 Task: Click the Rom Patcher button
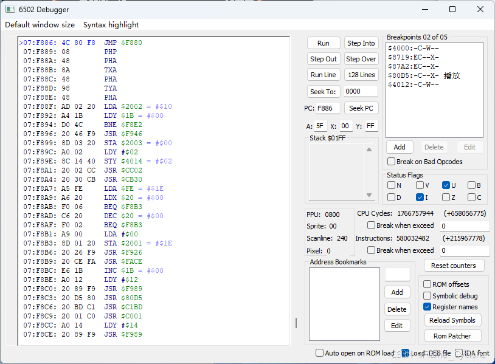pyautogui.click(x=452, y=336)
